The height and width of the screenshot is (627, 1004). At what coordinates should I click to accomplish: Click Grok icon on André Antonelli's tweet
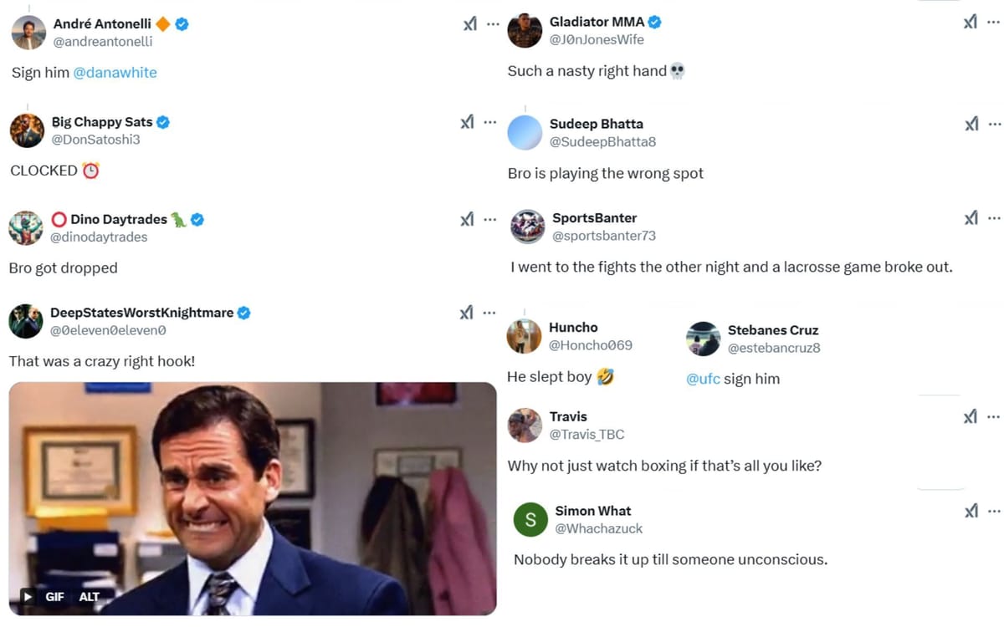pos(470,24)
